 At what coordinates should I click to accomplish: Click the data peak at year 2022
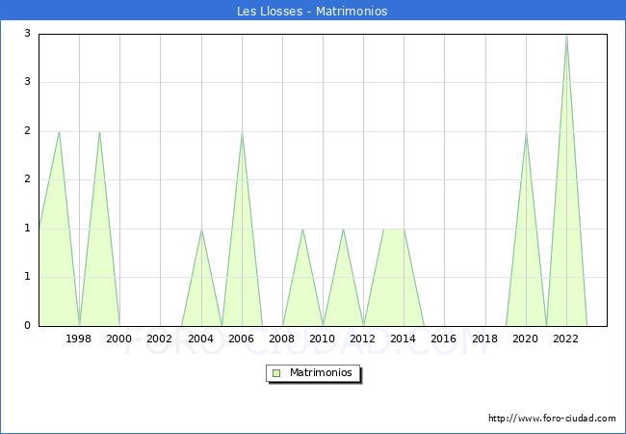pyautogui.click(x=566, y=36)
